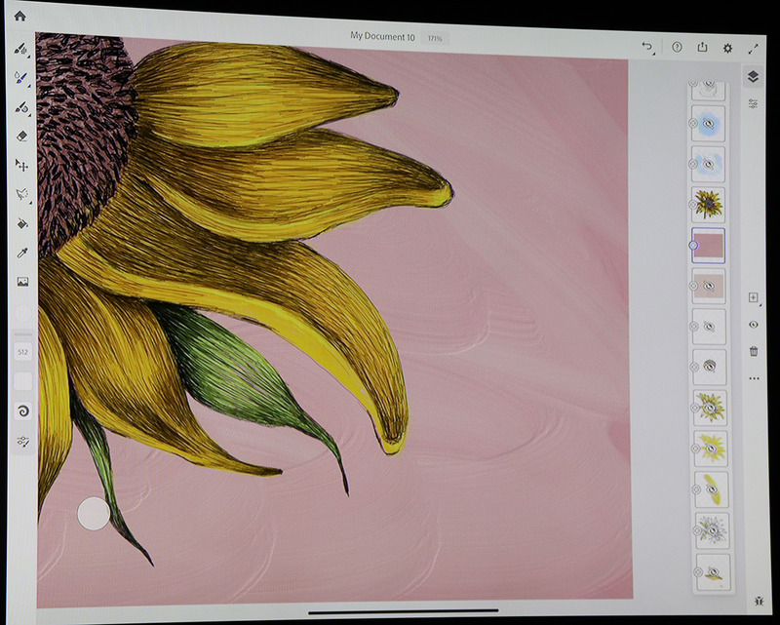The height and width of the screenshot is (625, 780).
Task: Select the Eyedropper tool
Action: click(x=21, y=253)
